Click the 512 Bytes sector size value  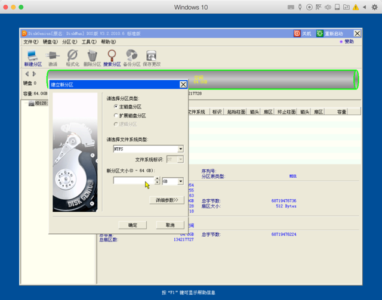(286, 206)
